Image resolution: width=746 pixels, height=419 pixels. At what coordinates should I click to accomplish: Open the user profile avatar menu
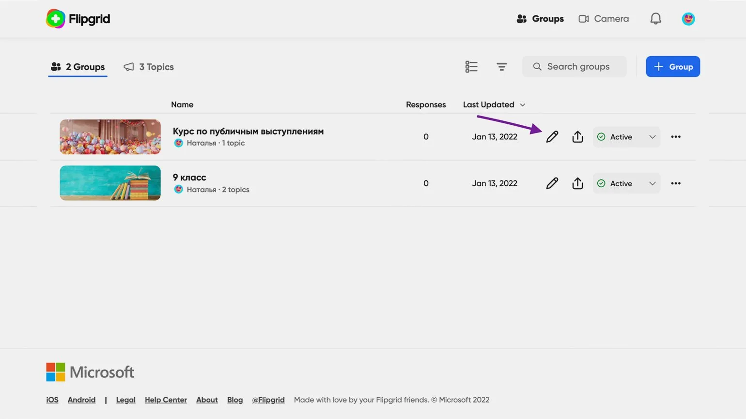(688, 19)
